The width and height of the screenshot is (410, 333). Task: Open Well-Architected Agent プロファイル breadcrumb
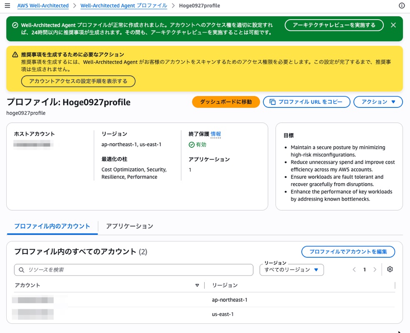124,5
